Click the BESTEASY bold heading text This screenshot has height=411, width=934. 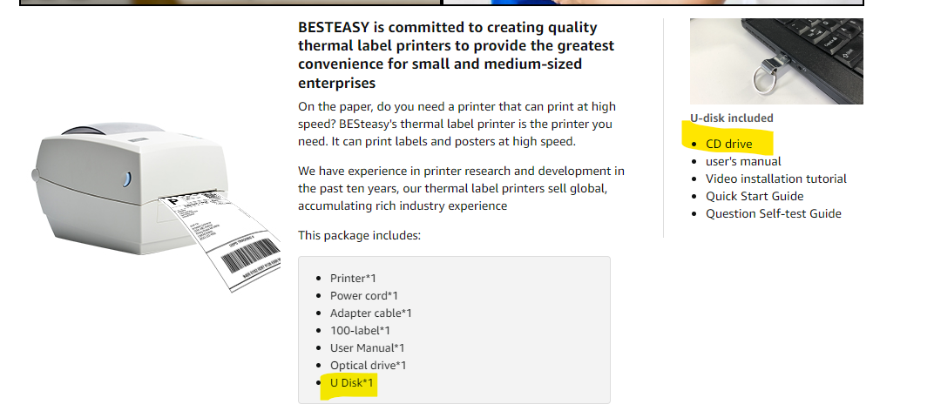[x=456, y=55]
